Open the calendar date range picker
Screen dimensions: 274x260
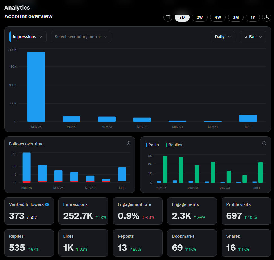(168, 17)
